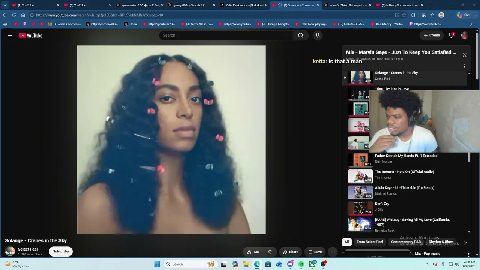Open Mix - Pop music options menu
Screen dimensions: 480x270
[x=469, y=255]
